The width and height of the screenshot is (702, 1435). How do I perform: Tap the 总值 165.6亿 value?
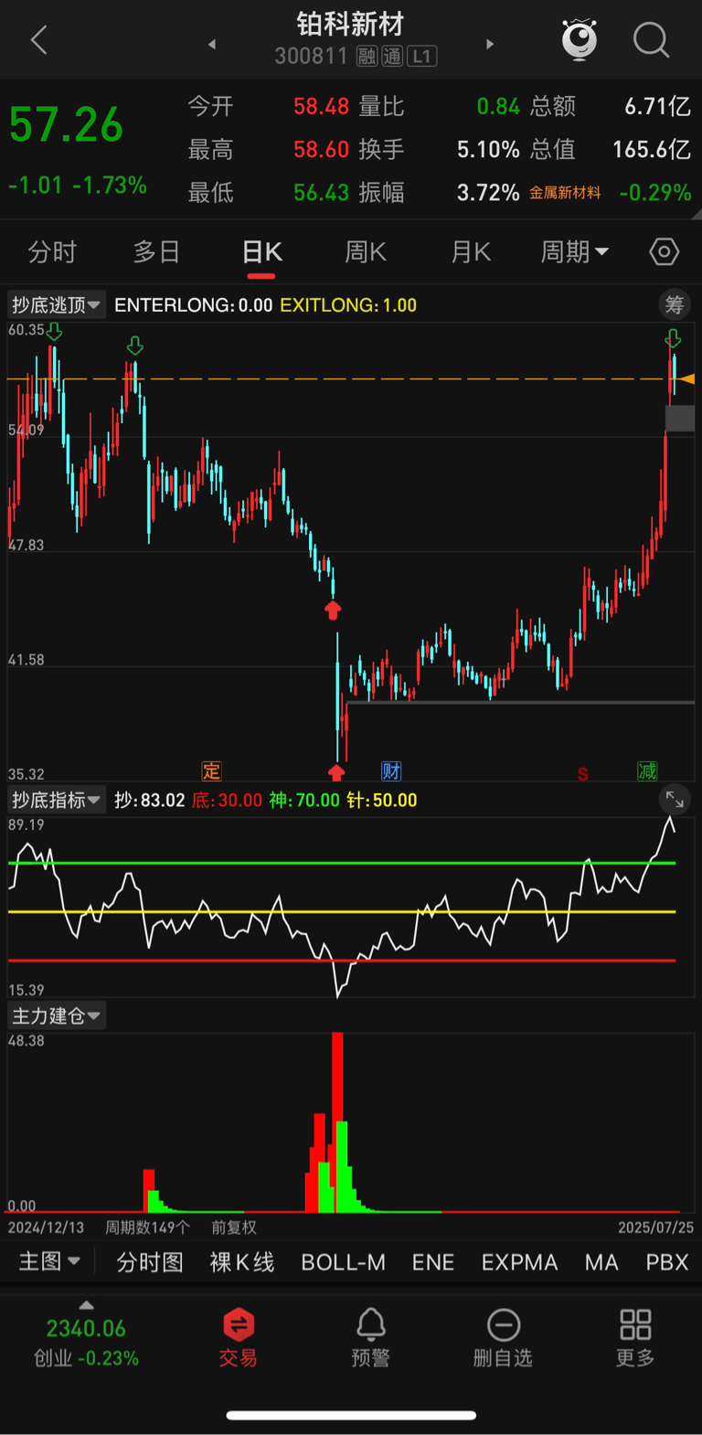pyautogui.click(x=652, y=149)
